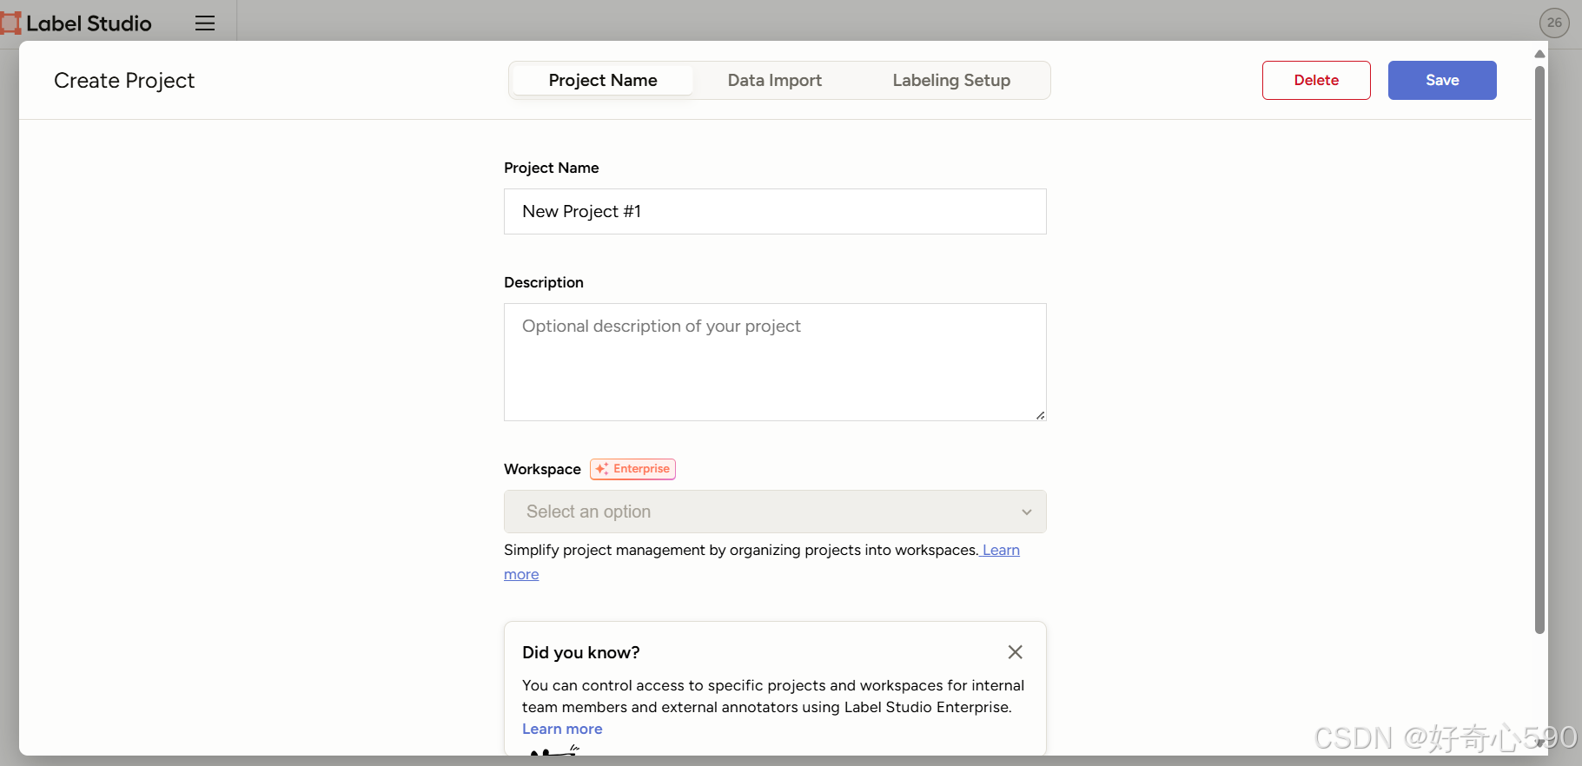Screen dimensions: 1582x766
Task: Open the Labeling Setup tab
Action: pyautogui.click(x=951, y=80)
